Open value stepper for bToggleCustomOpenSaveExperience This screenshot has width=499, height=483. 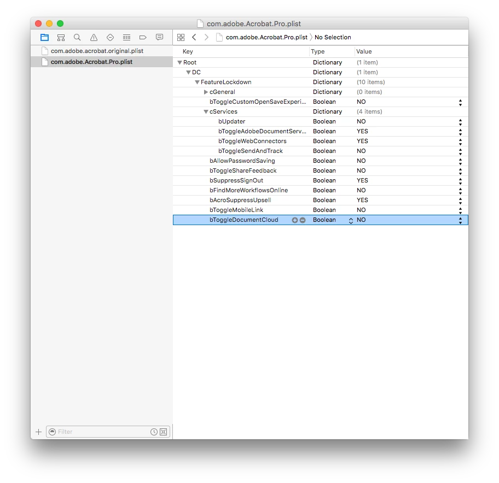[460, 102]
